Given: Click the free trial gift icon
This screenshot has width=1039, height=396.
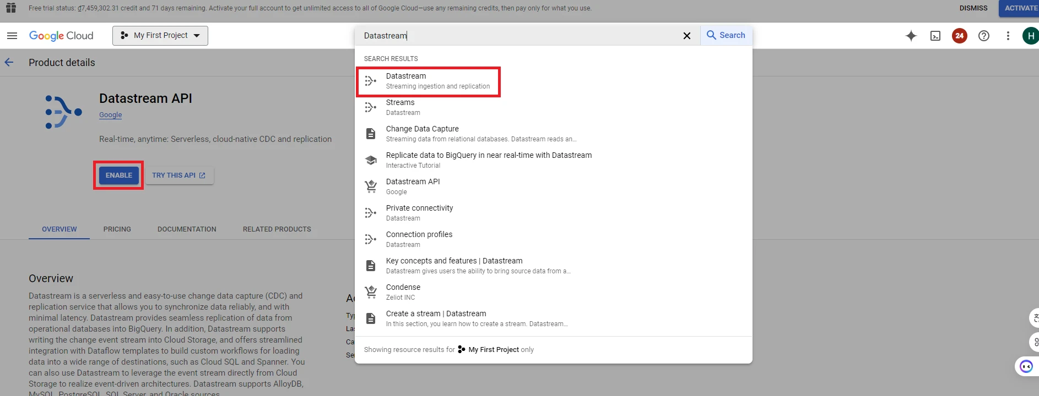Looking at the screenshot, I should tap(11, 8).
